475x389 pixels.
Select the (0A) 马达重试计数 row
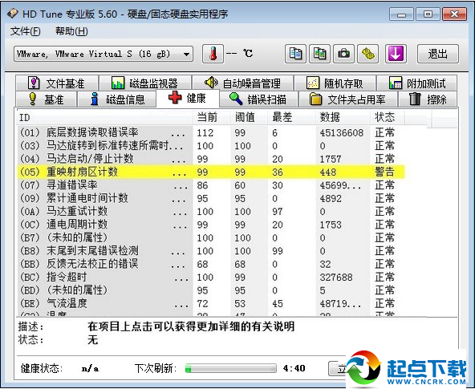point(211,211)
